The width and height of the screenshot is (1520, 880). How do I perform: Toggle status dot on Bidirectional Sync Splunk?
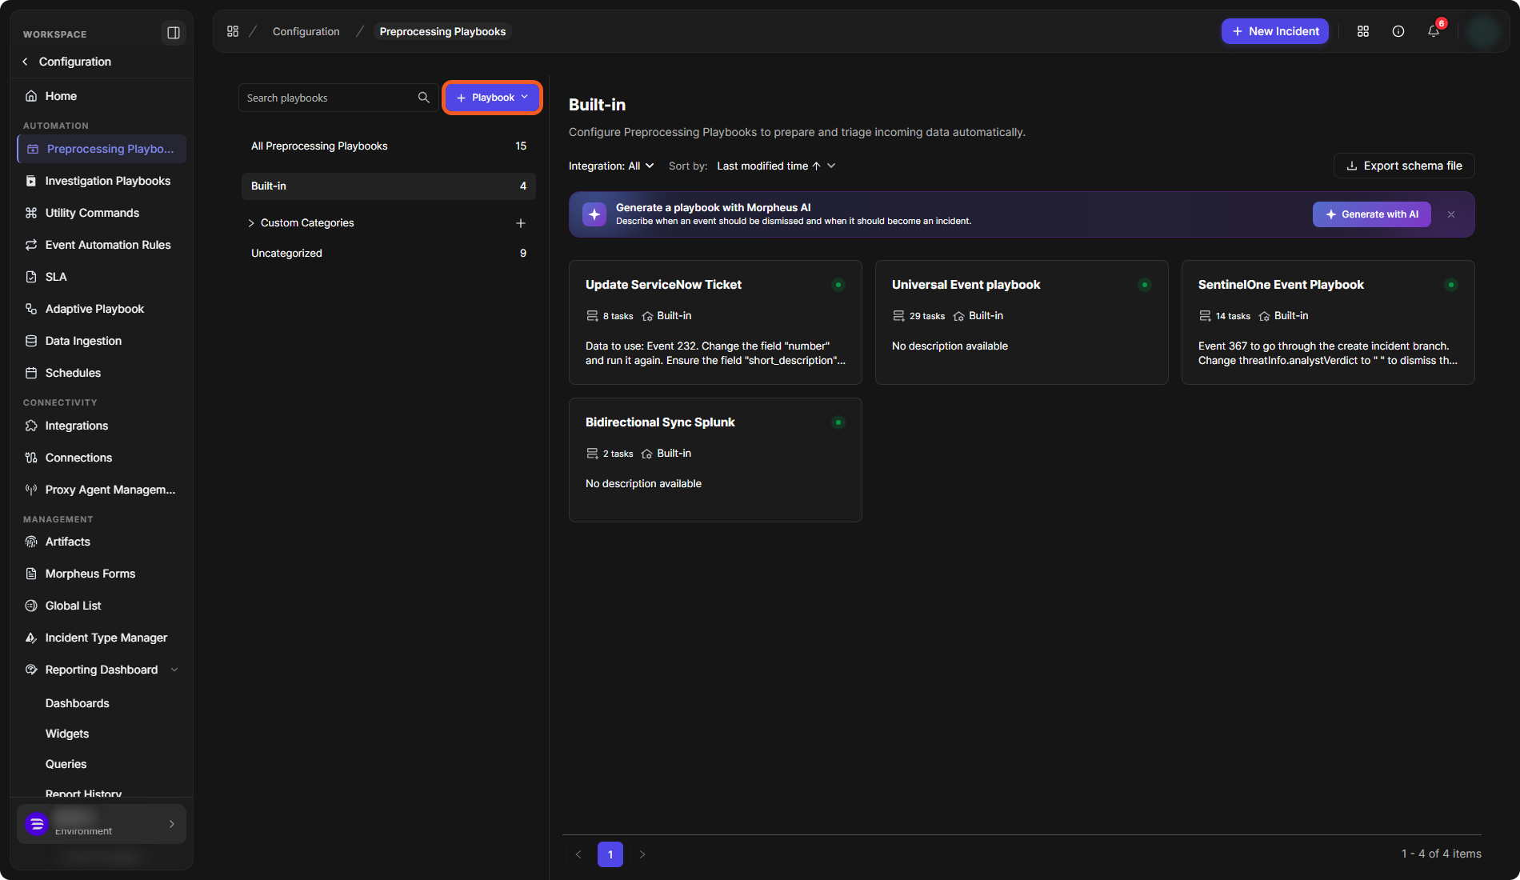pos(838,422)
